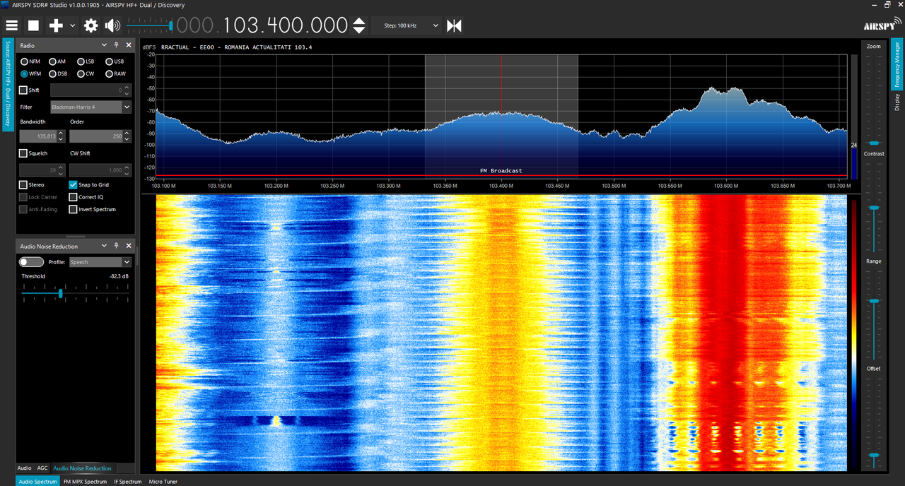Image resolution: width=905 pixels, height=486 pixels.
Task: Open the Blackman-Harris 4 filter dropdown
Action: (x=90, y=107)
